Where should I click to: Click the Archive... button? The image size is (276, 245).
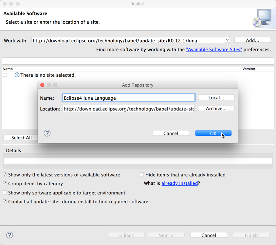click(216, 109)
